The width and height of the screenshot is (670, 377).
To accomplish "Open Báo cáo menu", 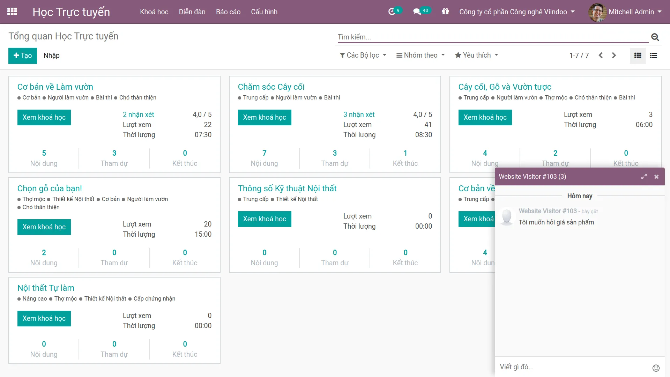I will [x=228, y=12].
